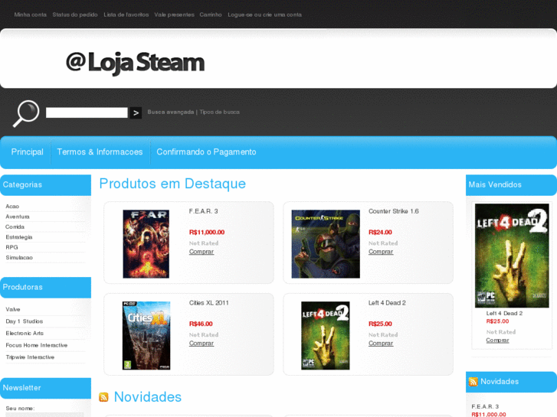
Task: Click Comprar for Counter Strike 1.6
Action: pyautogui.click(x=381, y=252)
